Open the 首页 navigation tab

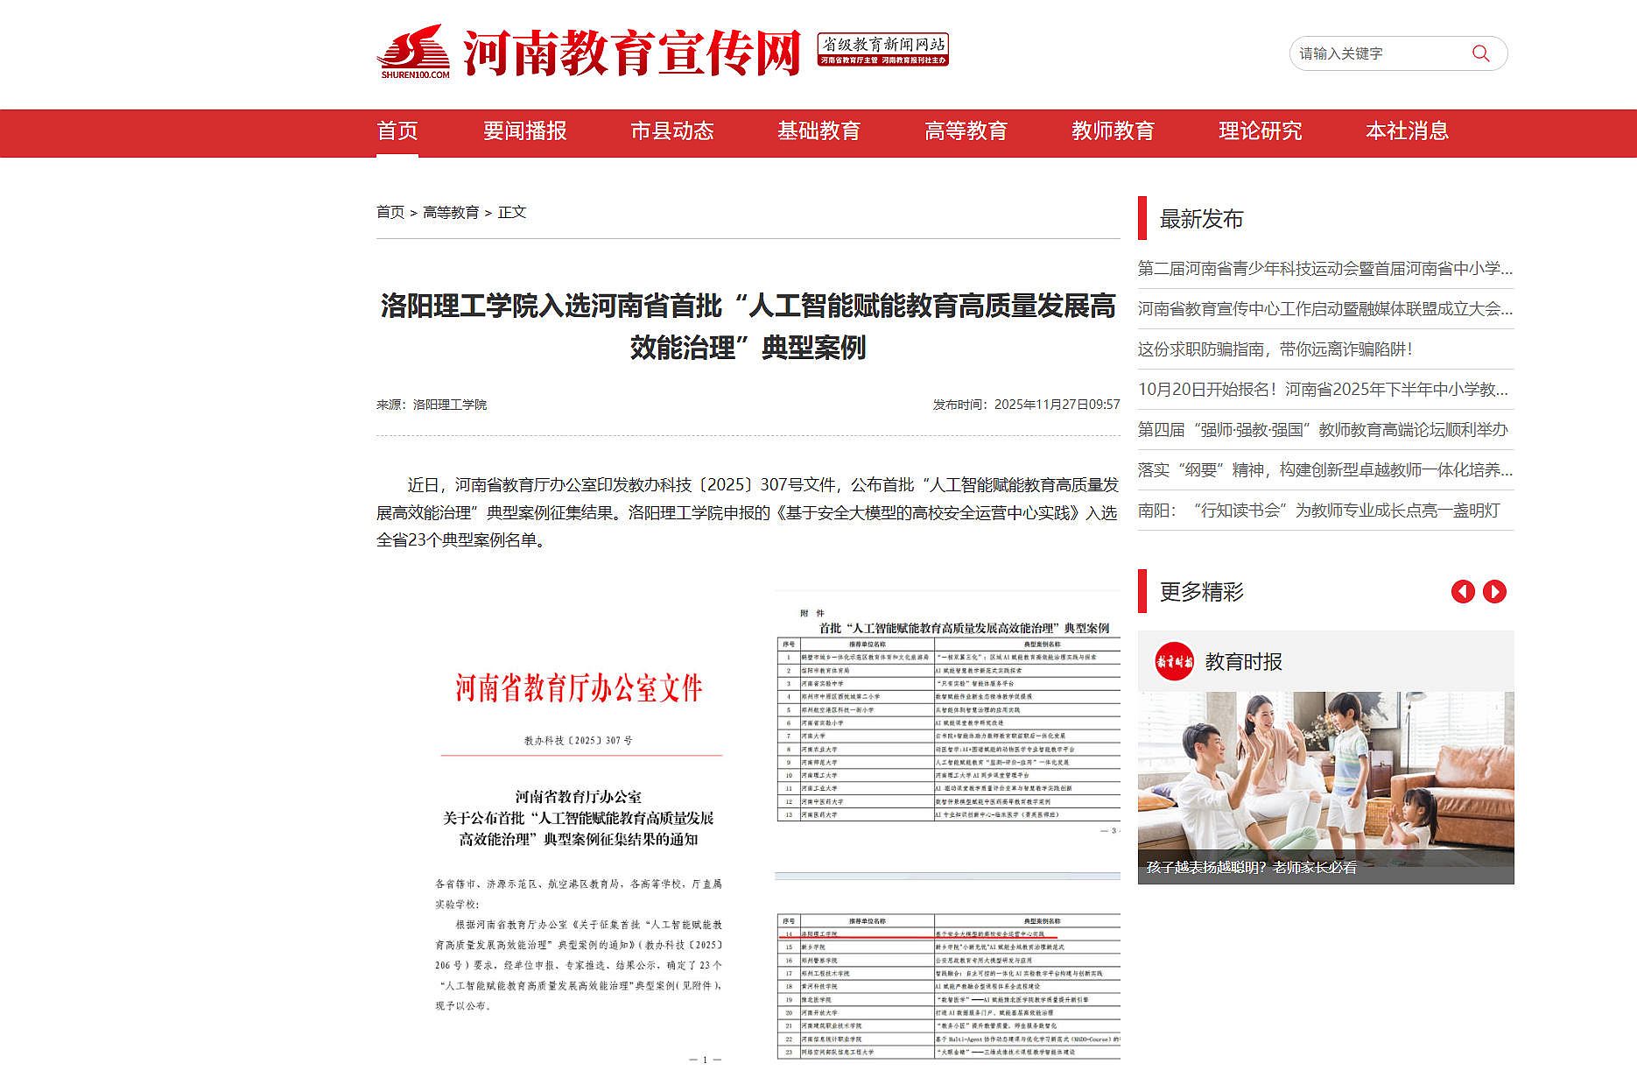pyautogui.click(x=397, y=131)
